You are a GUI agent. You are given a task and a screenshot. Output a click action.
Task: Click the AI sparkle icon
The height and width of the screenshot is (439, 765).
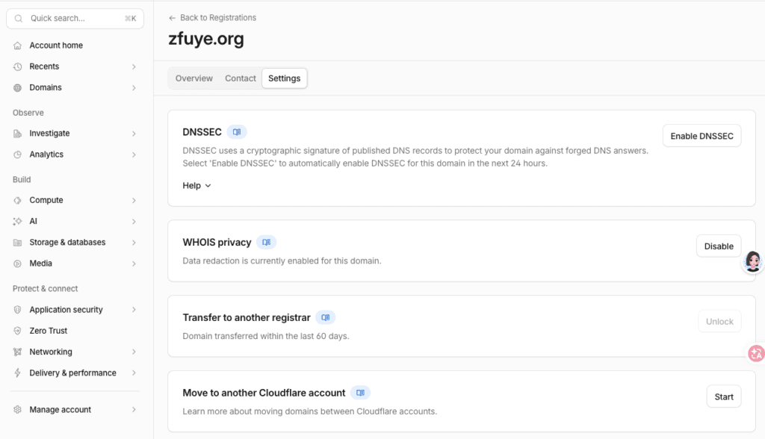(18, 222)
